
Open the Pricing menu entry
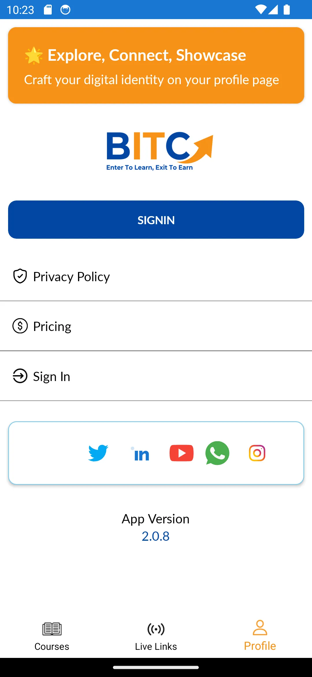coord(156,326)
